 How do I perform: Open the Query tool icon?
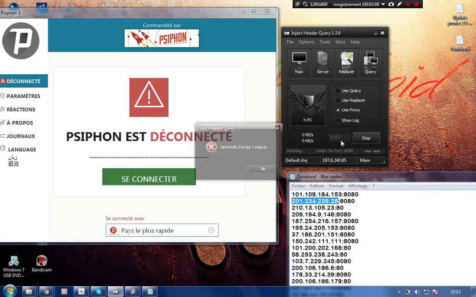pos(370,63)
